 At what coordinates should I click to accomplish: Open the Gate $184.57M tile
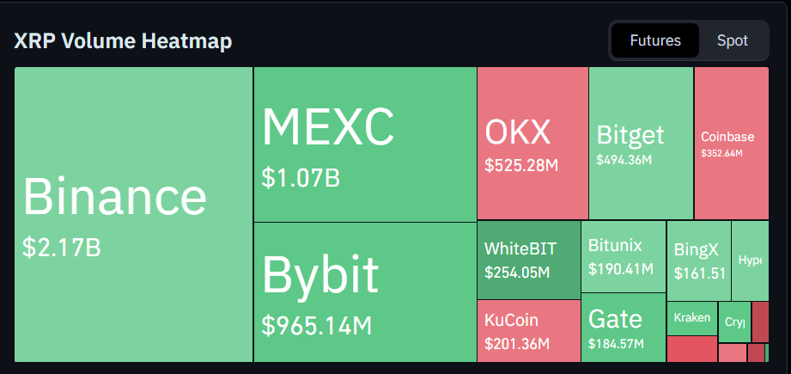click(x=624, y=328)
